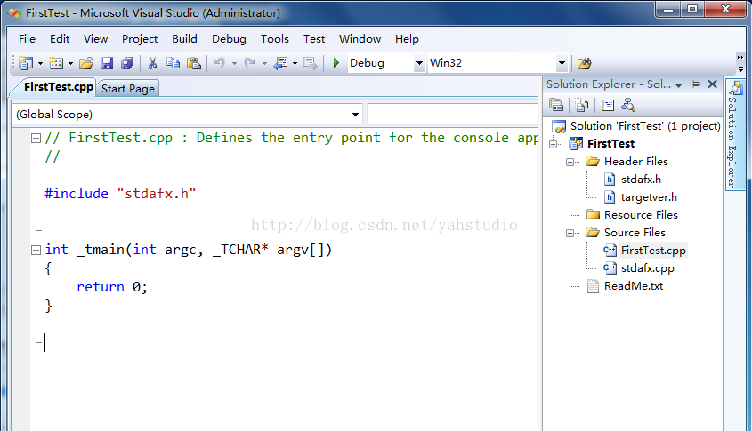Viewport: 752px width, 431px height.
Task: Open the undo history dropdown arrow
Action: click(x=234, y=63)
